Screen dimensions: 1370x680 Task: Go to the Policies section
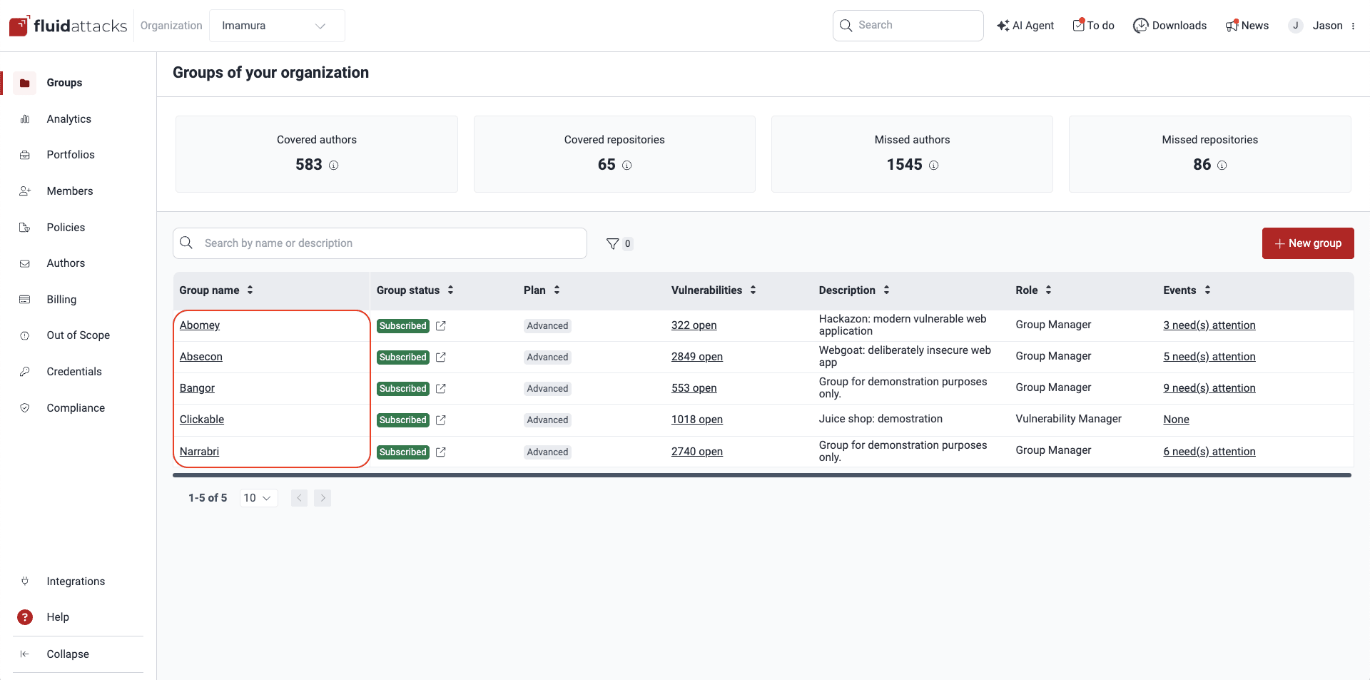pyautogui.click(x=66, y=227)
